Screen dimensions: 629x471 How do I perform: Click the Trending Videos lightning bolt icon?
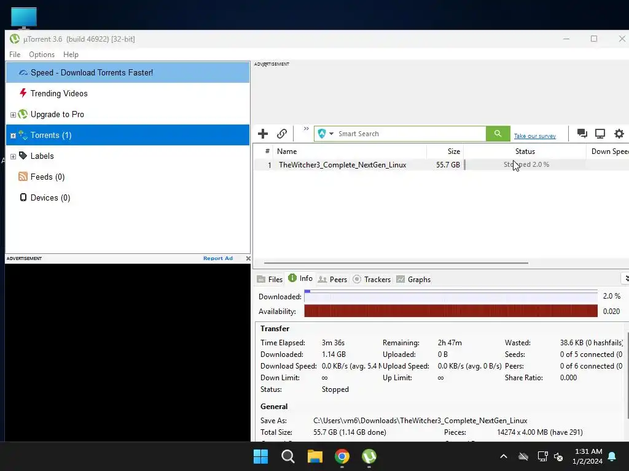pos(23,93)
